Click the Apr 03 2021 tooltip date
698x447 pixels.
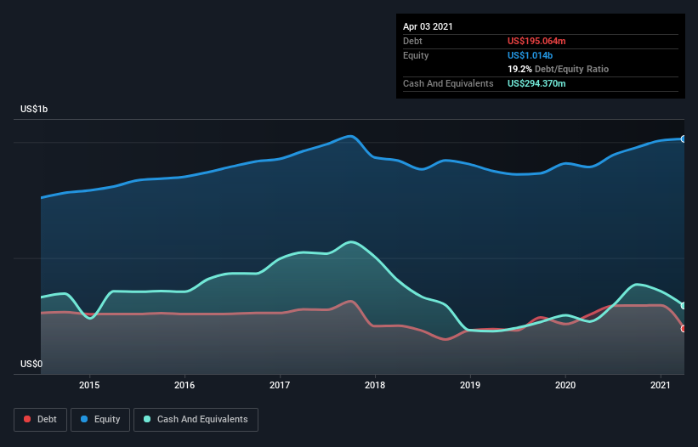[x=428, y=26]
